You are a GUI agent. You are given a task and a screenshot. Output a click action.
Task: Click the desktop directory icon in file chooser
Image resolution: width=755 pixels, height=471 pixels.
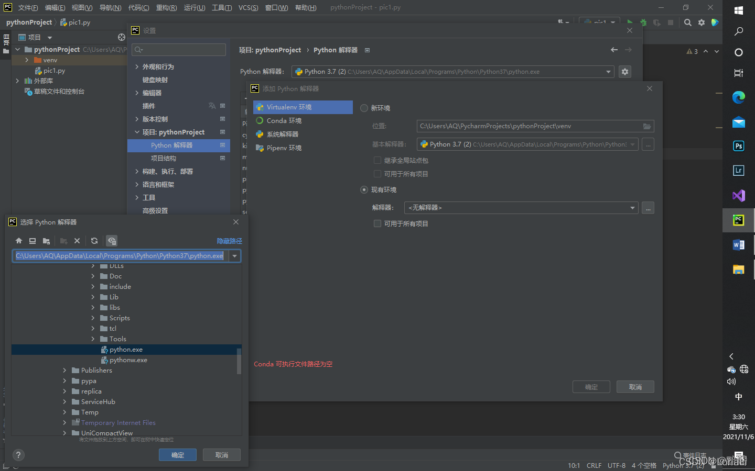point(33,241)
